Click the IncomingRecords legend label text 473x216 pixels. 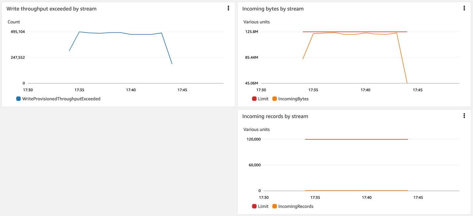(296, 206)
